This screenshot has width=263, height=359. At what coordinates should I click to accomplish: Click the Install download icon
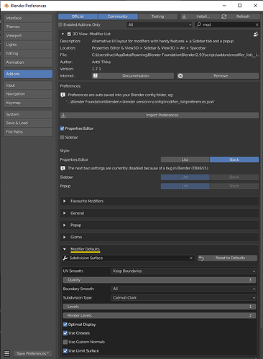(184, 17)
